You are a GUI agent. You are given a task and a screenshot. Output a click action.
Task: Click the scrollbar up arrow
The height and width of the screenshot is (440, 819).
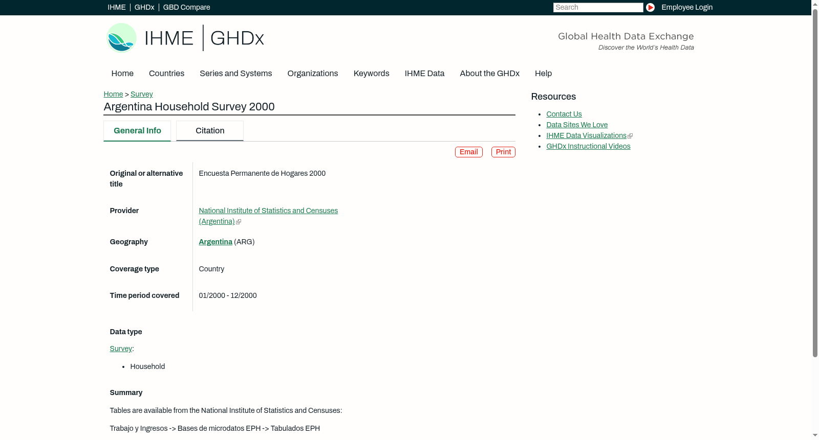(815, 4)
